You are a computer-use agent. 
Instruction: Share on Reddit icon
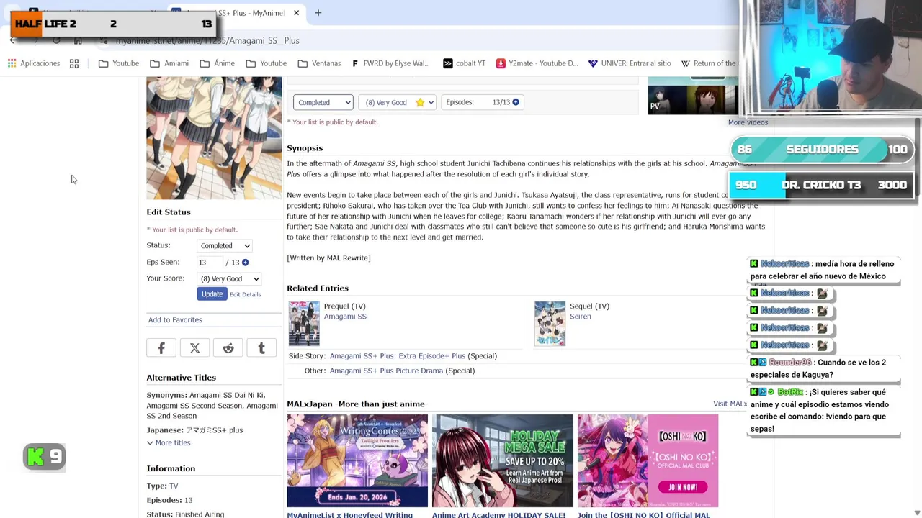(x=228, y=348)
